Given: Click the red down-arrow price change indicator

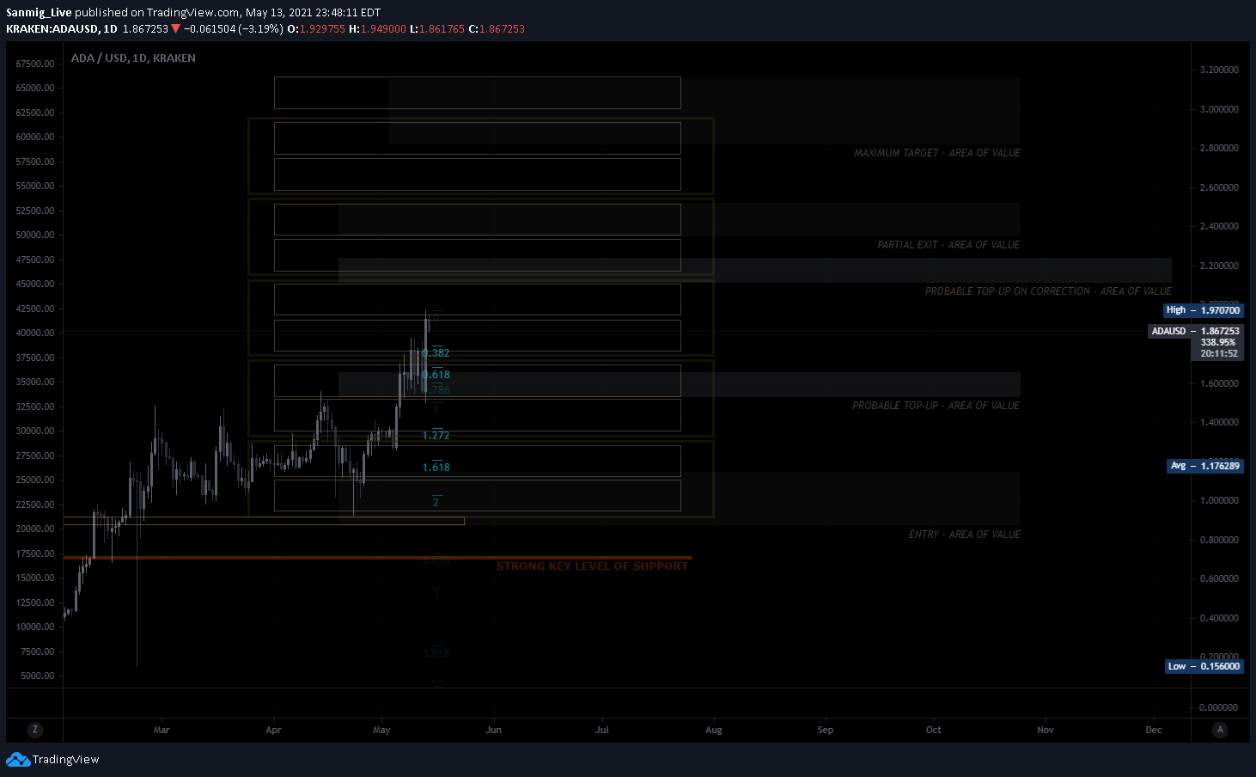Looking at the screenshot, I should tap(175, 28).
